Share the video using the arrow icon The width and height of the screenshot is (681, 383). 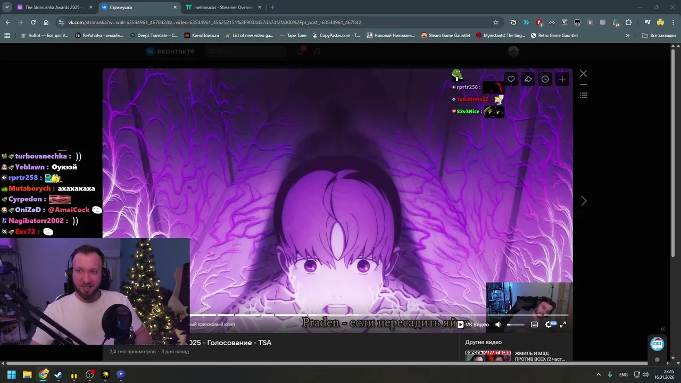(x=528, y=79)
